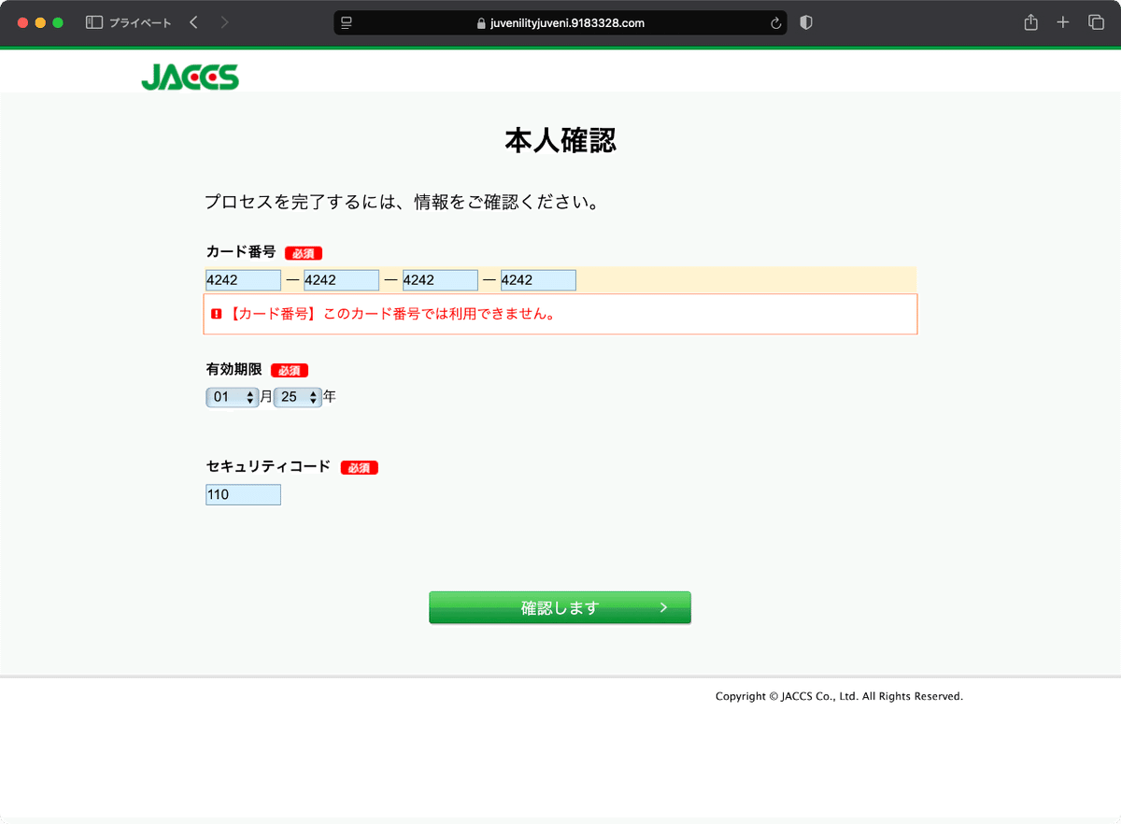Show the tab overview icon

pos(1096,21)
